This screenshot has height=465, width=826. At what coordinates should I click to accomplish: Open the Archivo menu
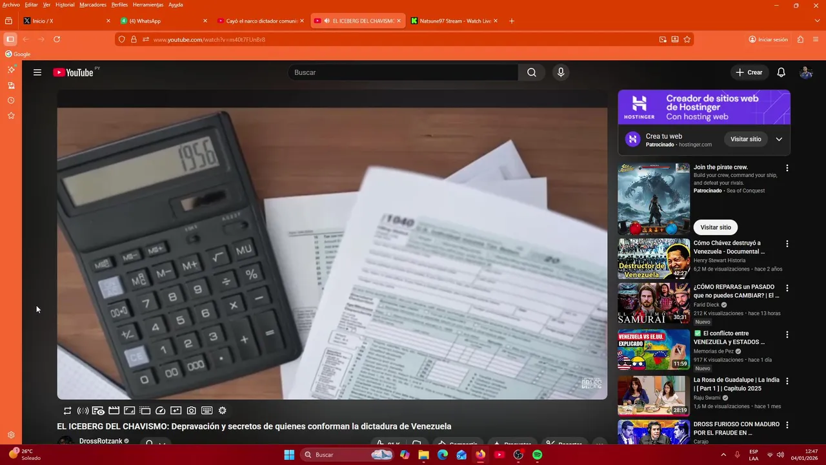pyautogui.click(x=11, y=5)
